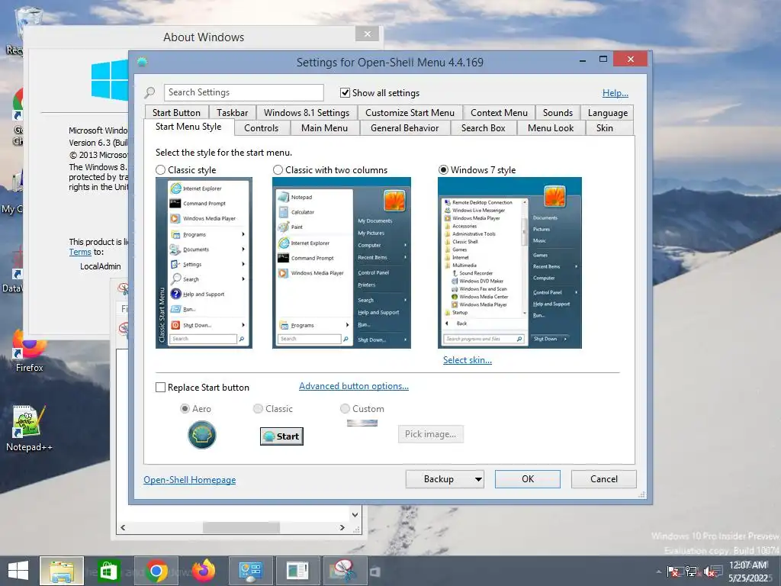Open the Windows 8.1 Settings tab
Screen dimensions: 781x586
(307, 113)
